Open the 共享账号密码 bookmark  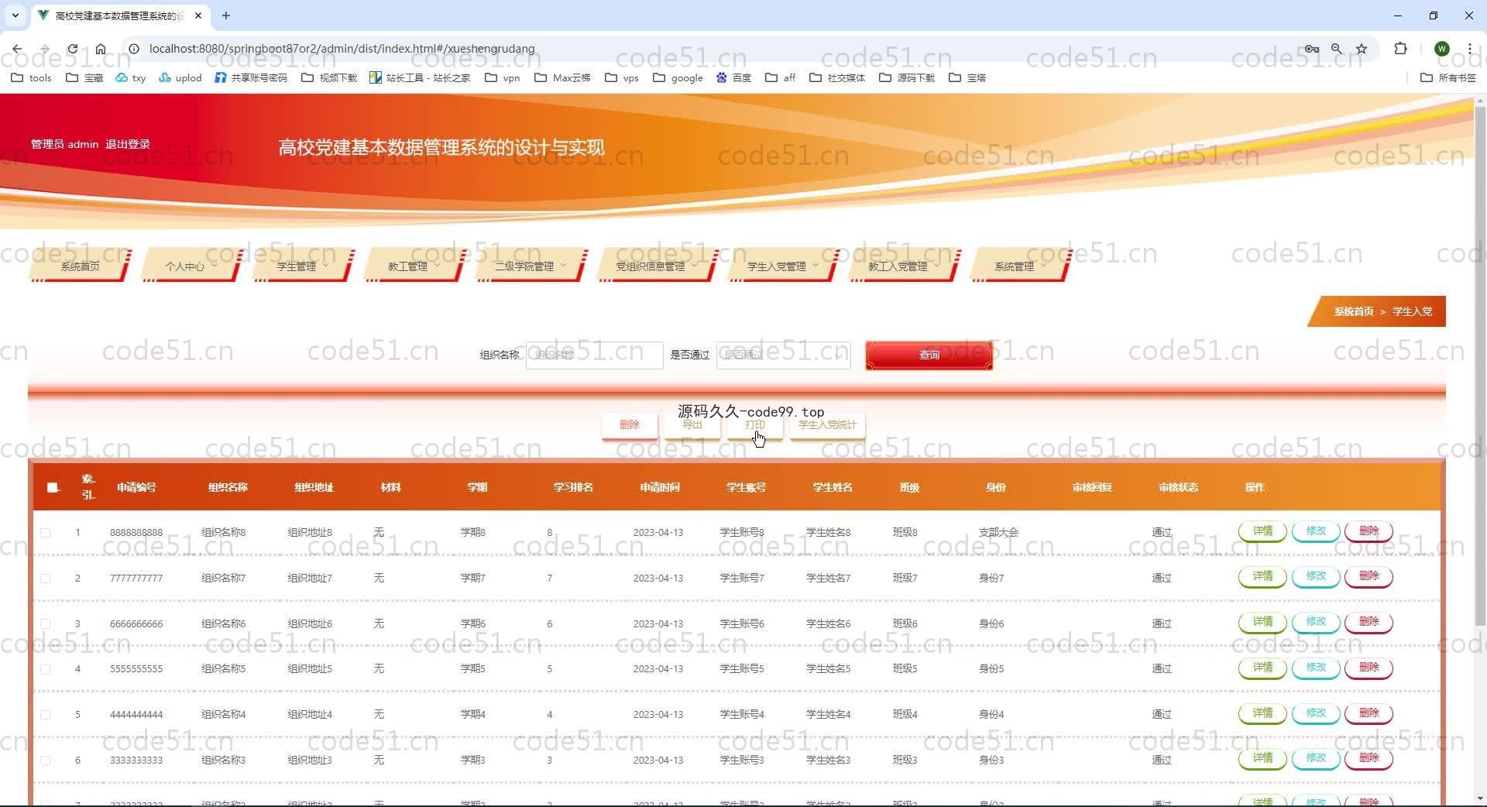tap(251, 77)
